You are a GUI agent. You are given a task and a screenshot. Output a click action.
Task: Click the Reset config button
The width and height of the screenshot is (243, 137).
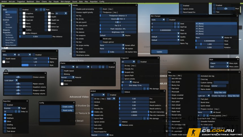point(68,110)
